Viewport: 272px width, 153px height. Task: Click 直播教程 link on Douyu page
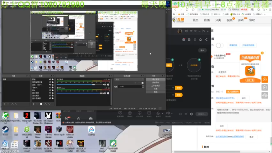pyautogui.click(x=233, y=45)
